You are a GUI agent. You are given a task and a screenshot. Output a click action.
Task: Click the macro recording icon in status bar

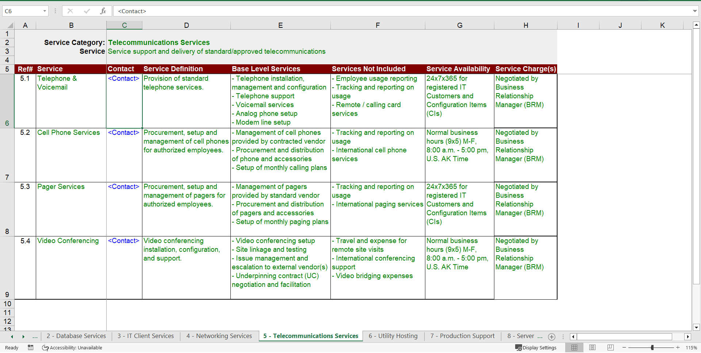coord(30,348)
